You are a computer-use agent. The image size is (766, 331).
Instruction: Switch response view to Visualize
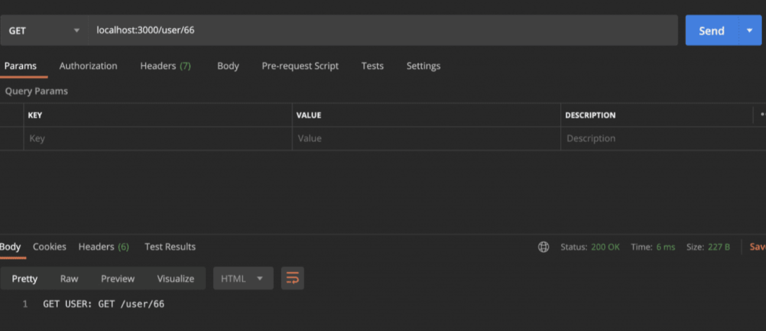[176, 278]
